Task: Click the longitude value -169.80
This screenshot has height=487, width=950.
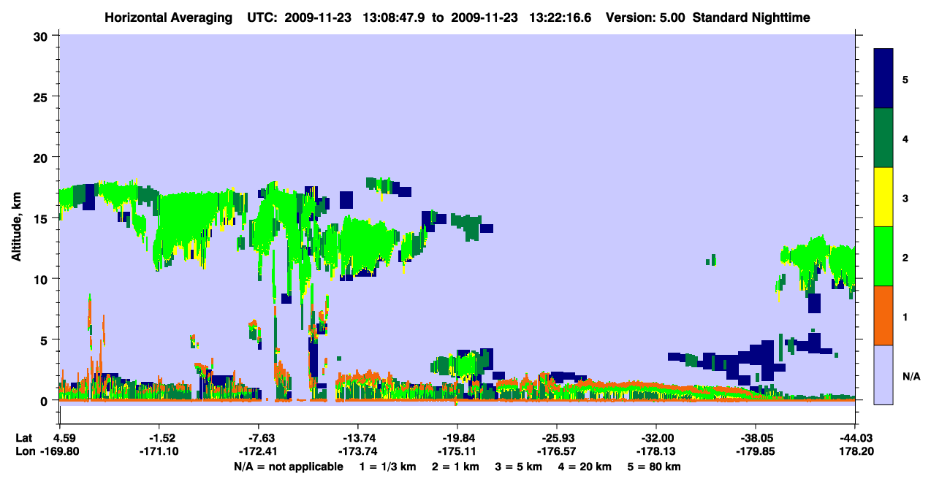Action: tap(59, 451)
